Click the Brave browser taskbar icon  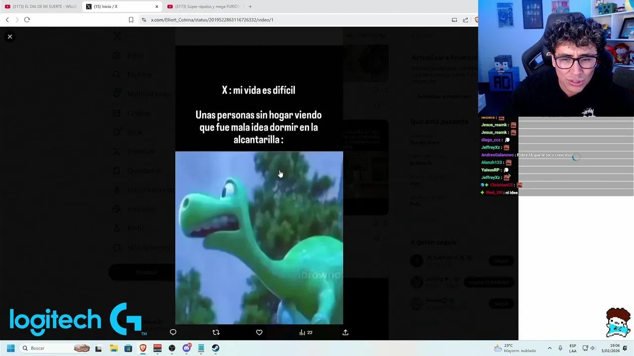(143, 348)
